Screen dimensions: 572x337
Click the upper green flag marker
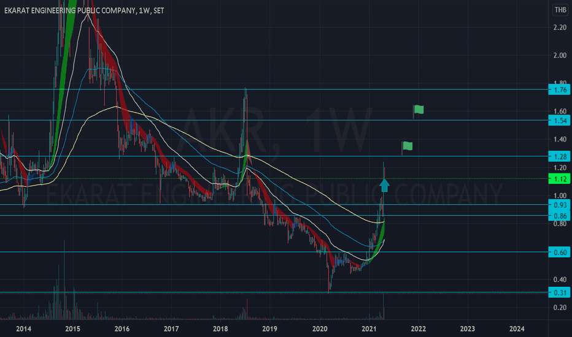(418, 111)
